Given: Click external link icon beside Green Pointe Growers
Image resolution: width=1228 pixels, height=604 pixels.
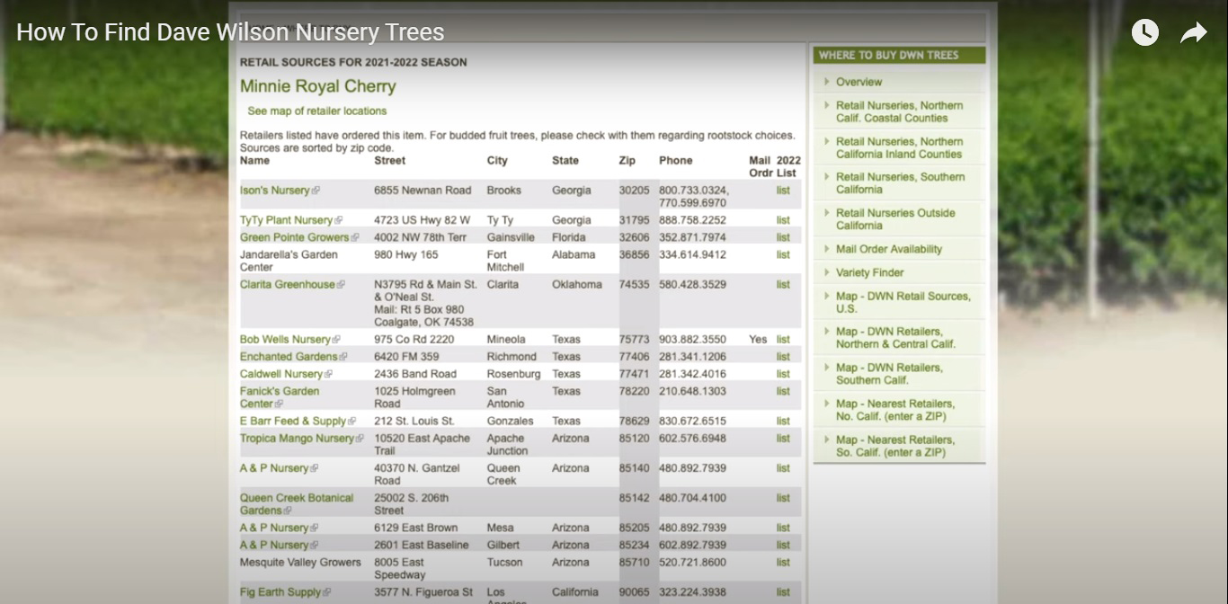Looking at the screenshot, I should tap(355, 237).
